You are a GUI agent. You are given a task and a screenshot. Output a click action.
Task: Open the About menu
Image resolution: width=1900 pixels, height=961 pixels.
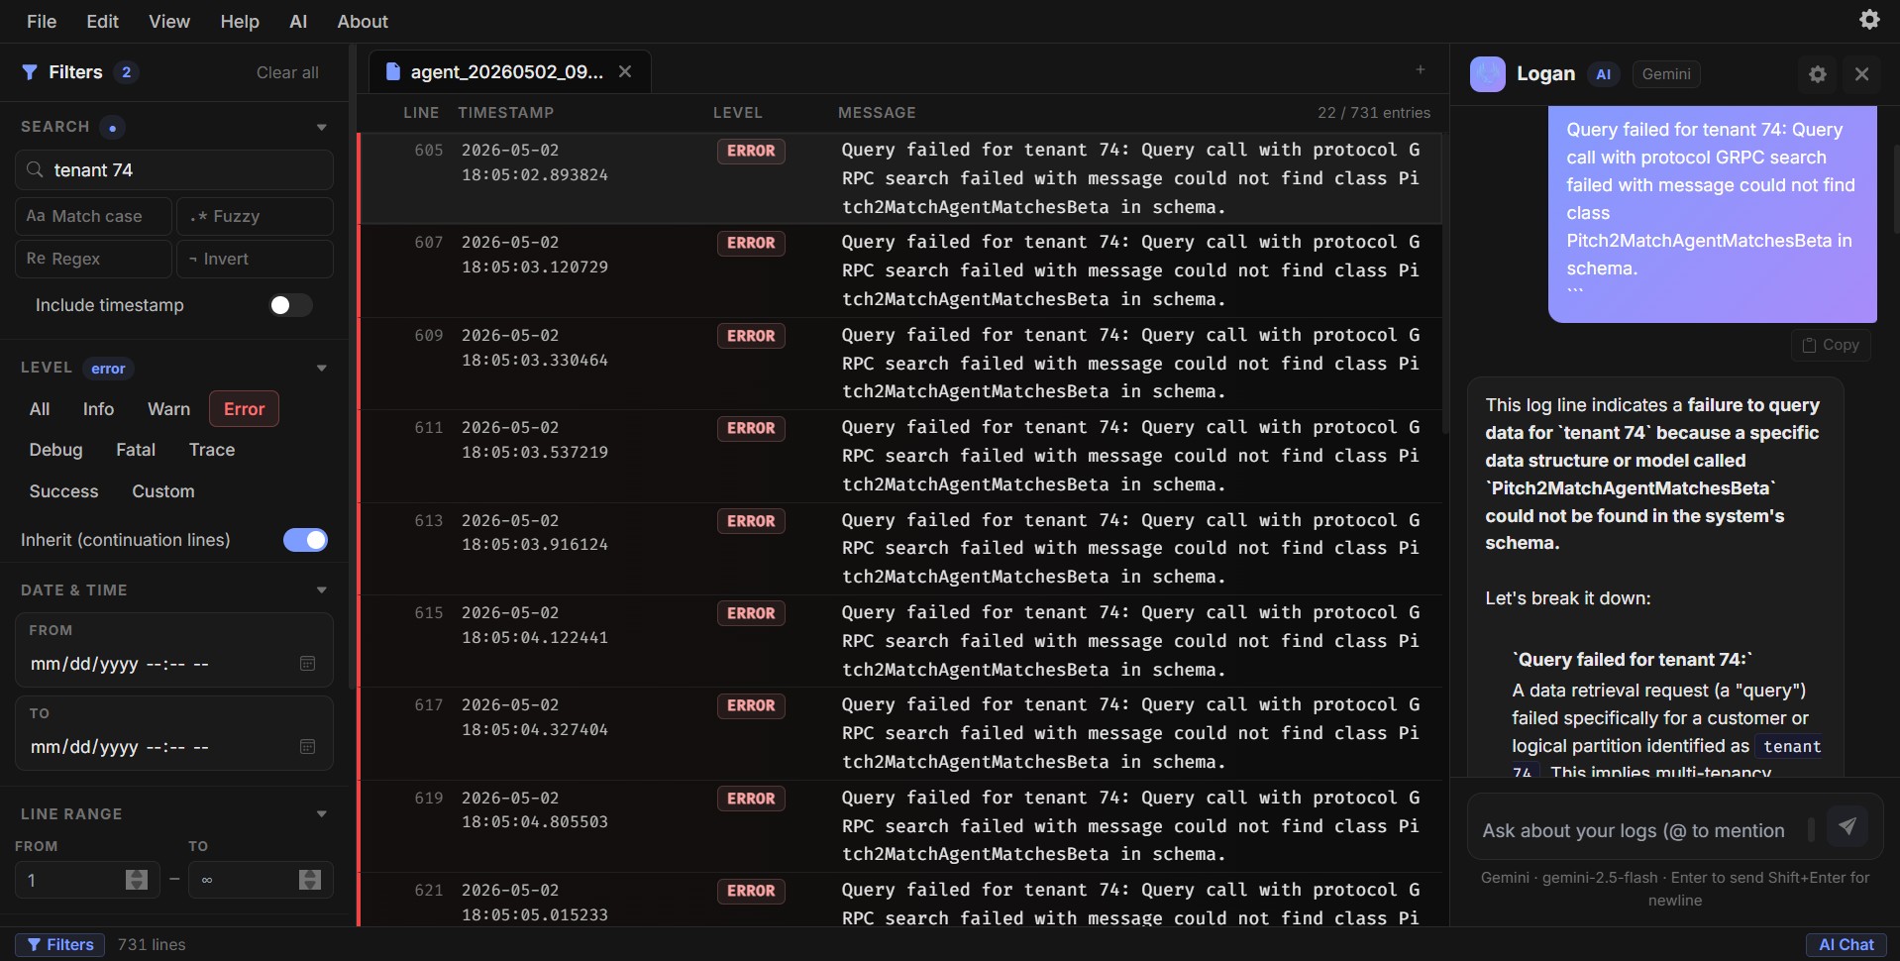363,21
